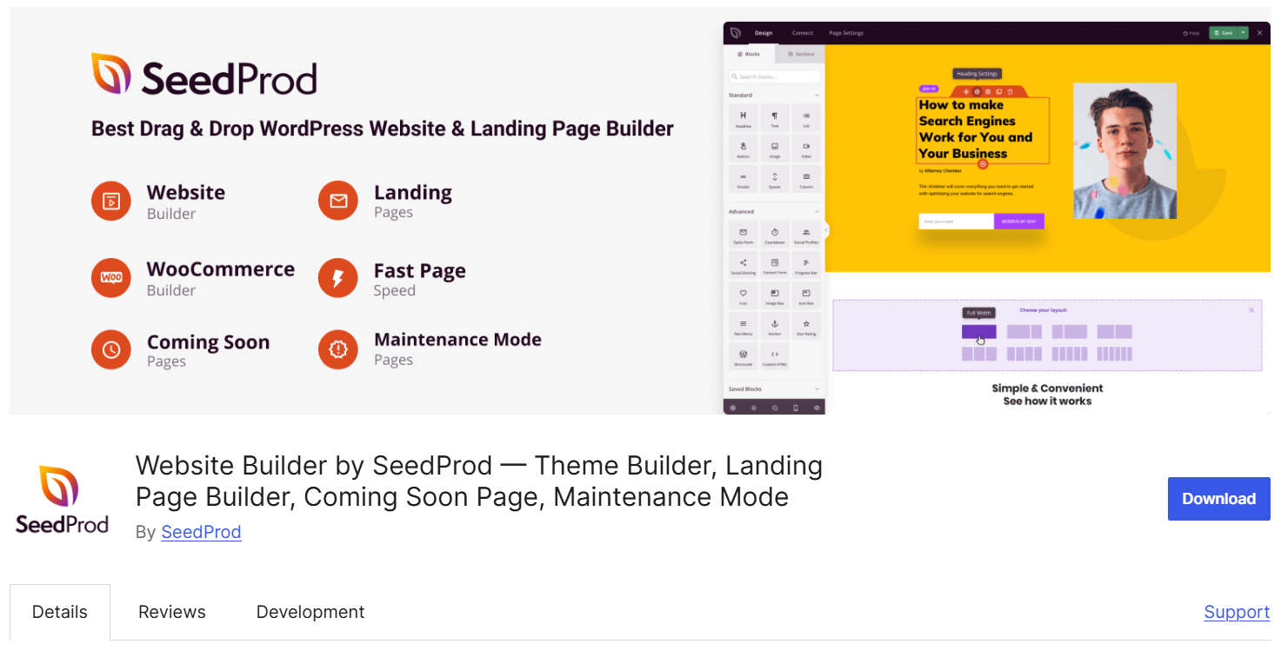Open the Development tab
Viewport: 1281px width, 664px height.
point(310,612)
